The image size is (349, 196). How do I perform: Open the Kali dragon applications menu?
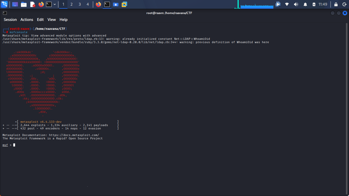(x=4, y=4)
